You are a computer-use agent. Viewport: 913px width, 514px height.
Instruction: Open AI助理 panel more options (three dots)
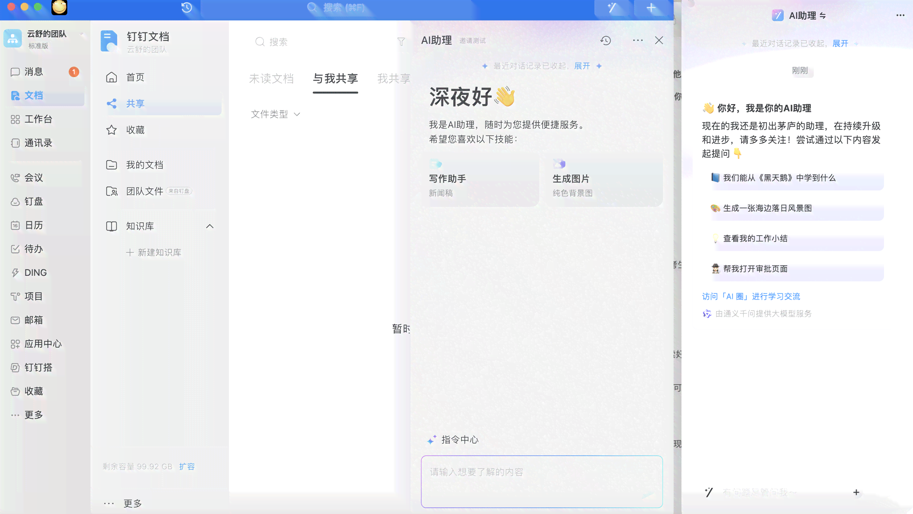pyautogui.click(x=638, y=41)
